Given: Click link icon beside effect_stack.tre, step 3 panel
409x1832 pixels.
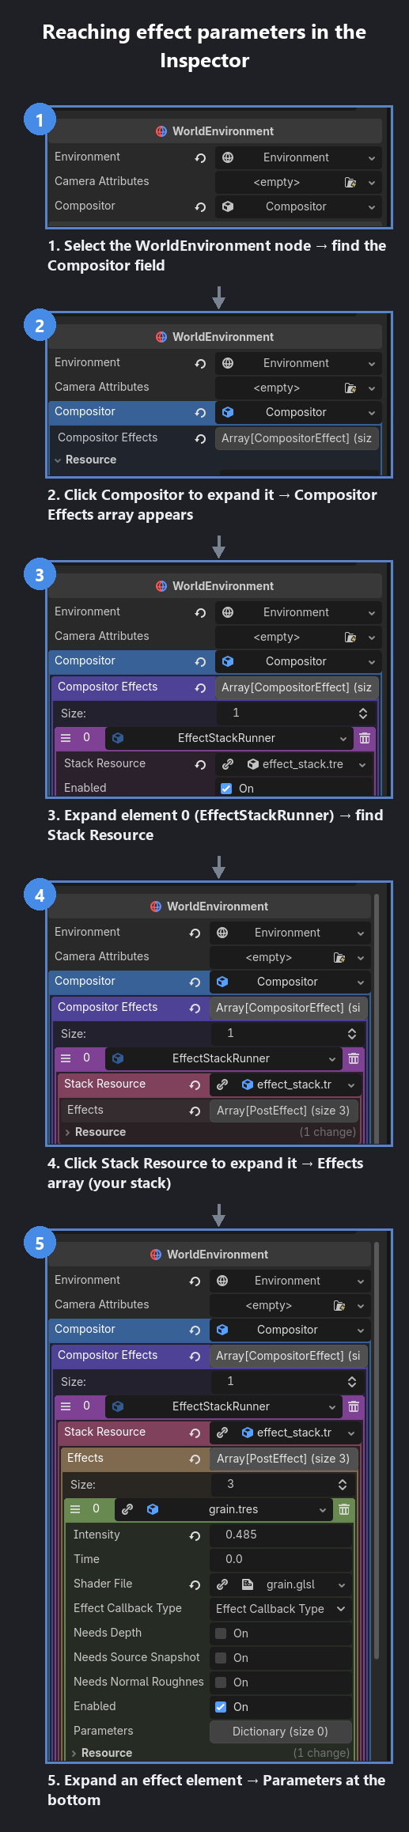Looking at the screenshot, I should 228,764.
